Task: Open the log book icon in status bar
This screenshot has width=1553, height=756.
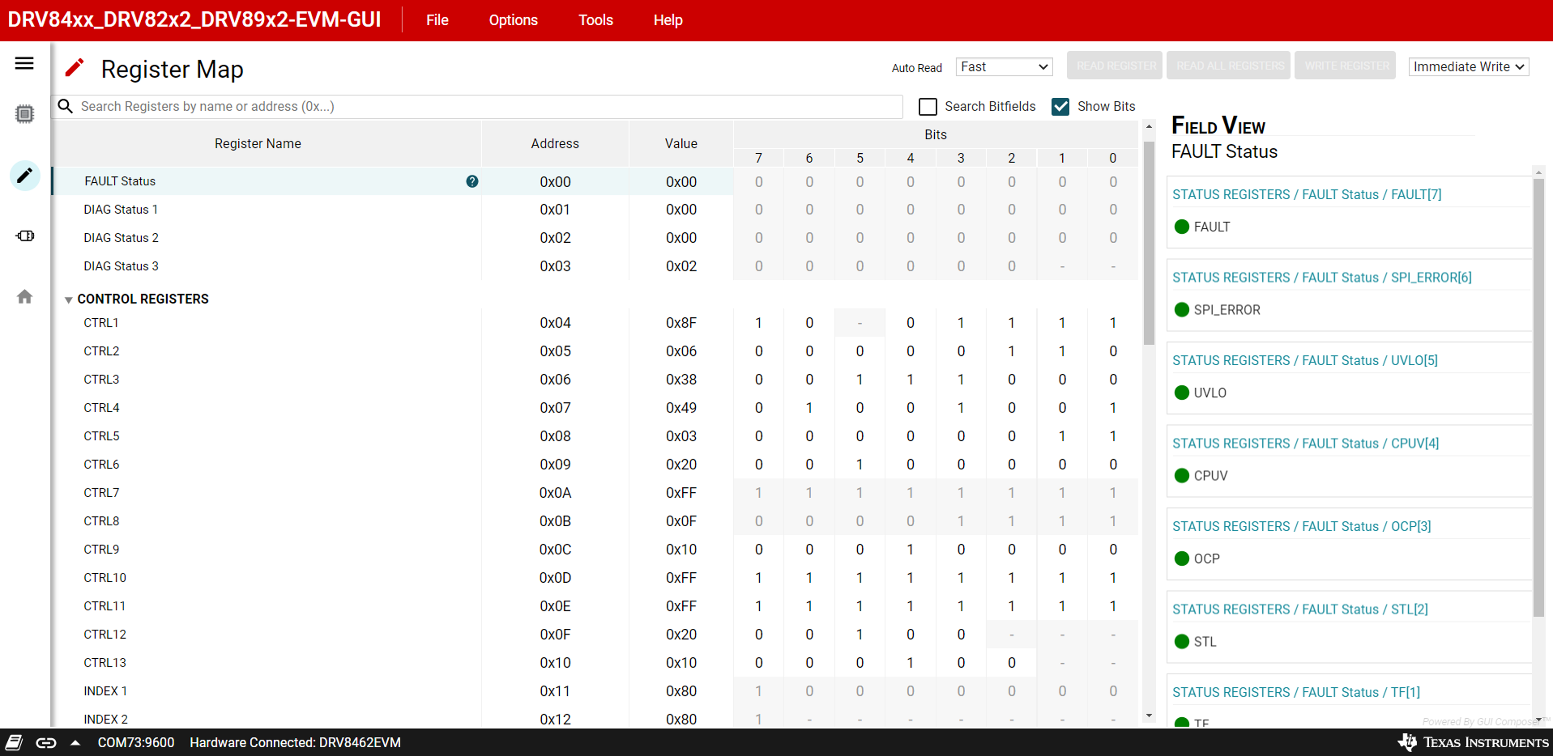Action: (14, 743)
